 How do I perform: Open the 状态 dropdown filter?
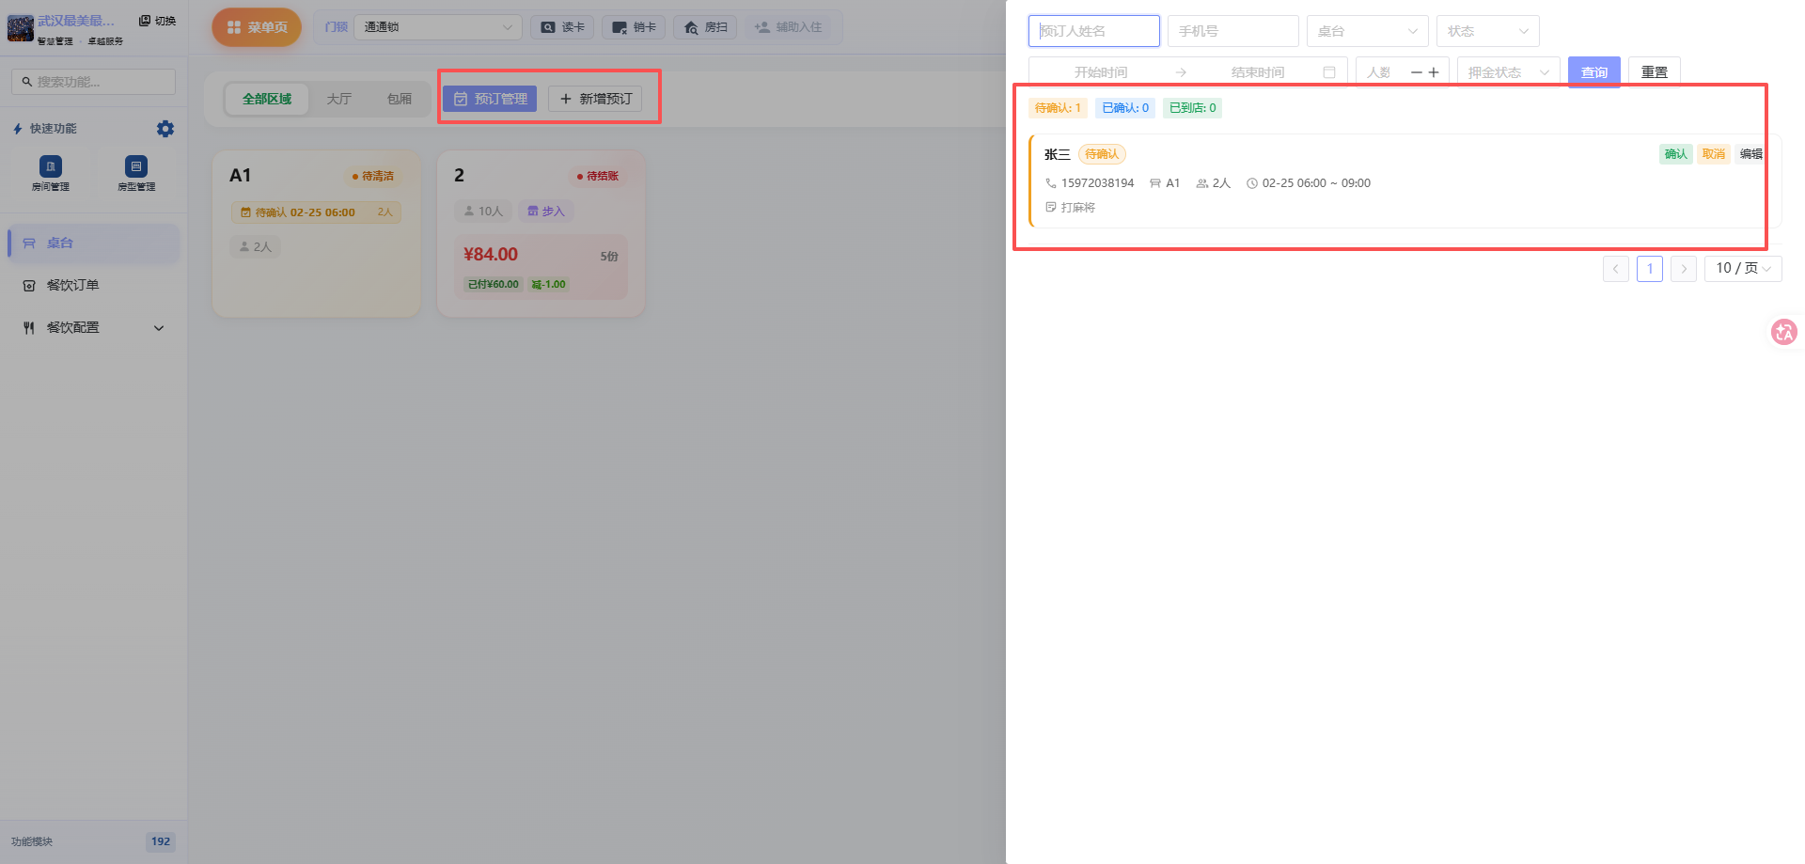click(x=1487, y=31)
